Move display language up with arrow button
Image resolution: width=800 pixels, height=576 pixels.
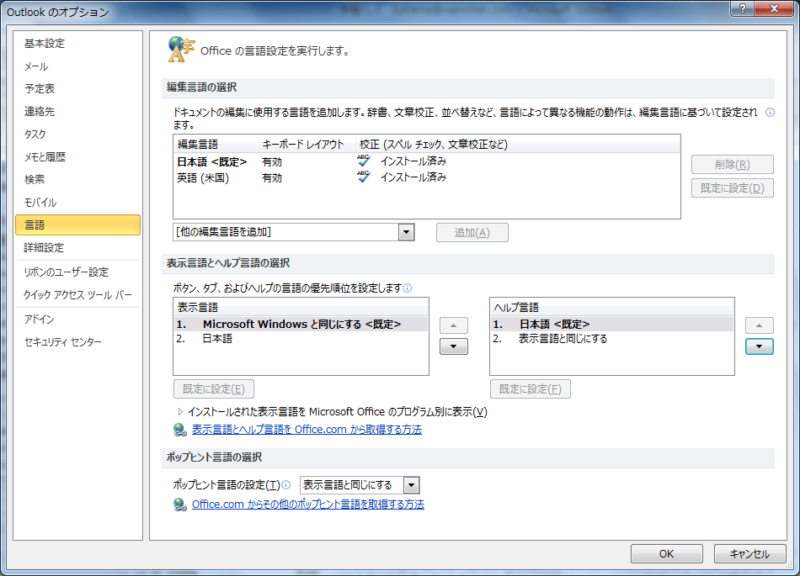coord(454,325)
